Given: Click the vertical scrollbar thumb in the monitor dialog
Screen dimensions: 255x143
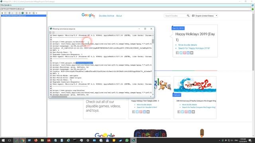Looking at the screenshot, I should pos(153,41).
